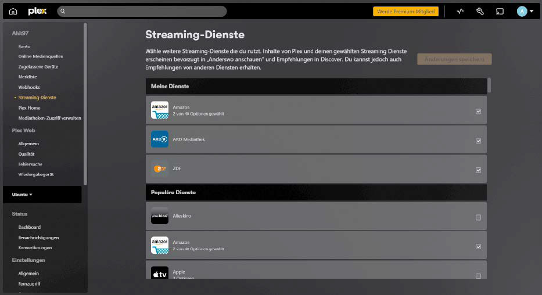Image resolution: width=542 pixels, height=295 pixels.
Task: Enable the Apple checkbox
Action: (x=479, y=276)
